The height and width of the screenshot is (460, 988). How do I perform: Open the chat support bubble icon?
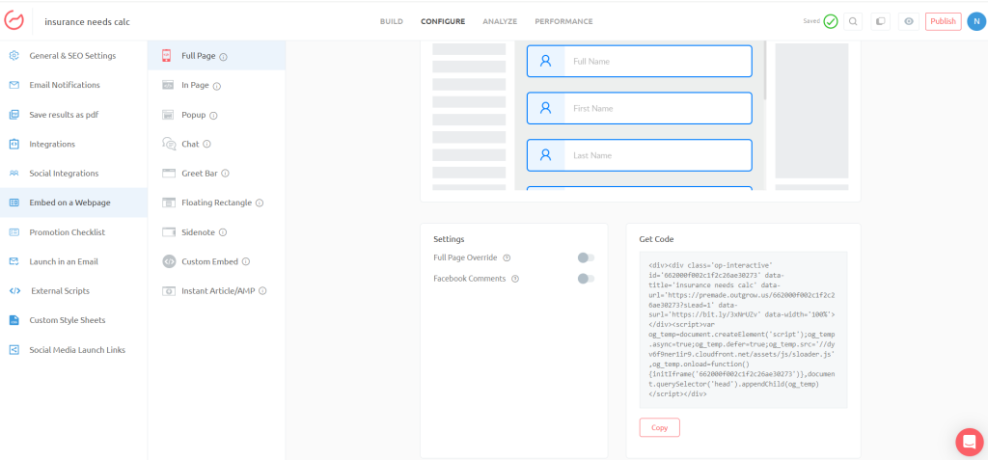968,441
